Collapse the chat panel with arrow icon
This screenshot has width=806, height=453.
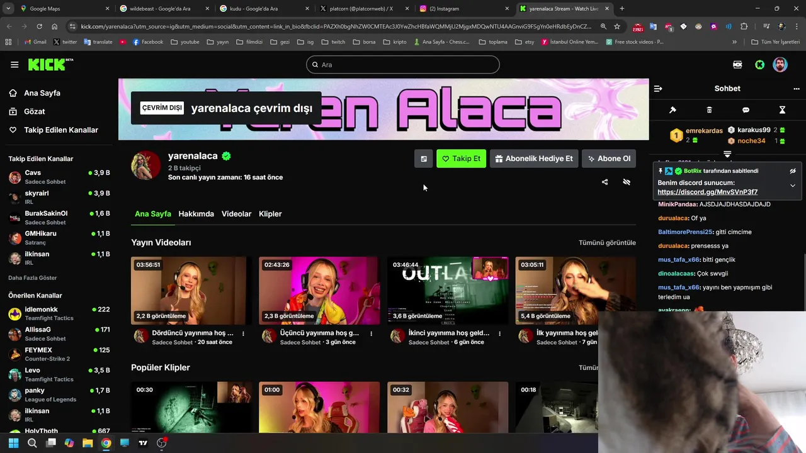tap(658, 89)
